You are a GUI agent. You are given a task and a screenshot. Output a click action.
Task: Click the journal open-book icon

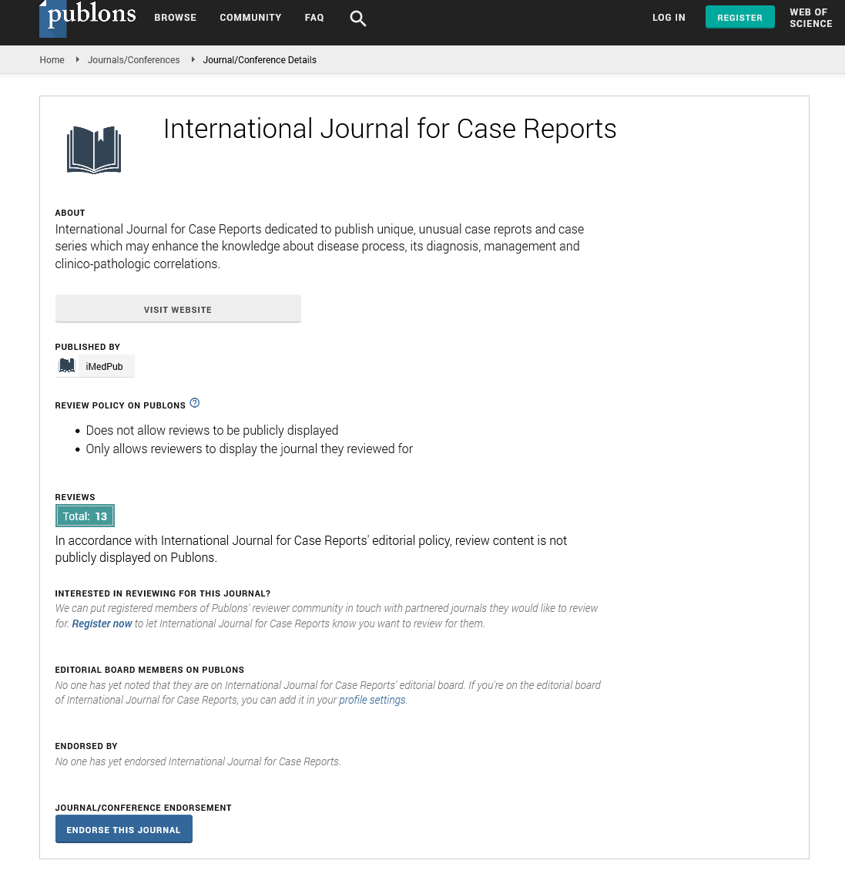coord(94,150)
